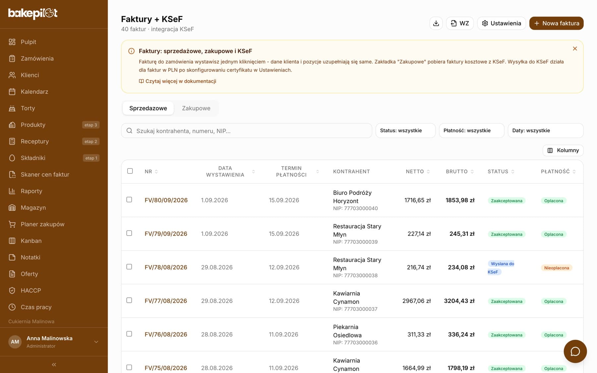
Task: Select checkbox for invoice FV/79/09/2026
Action: [x=129, y=233]
